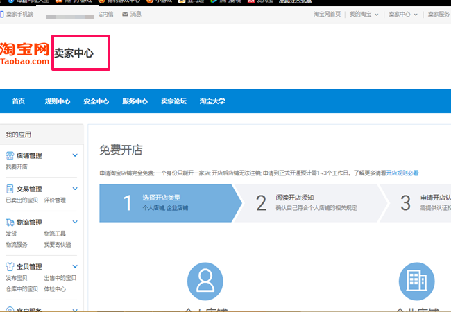The height and width of the screenshot is (312, 451).
Task: Open 卖家论坛 in navigation bar
Action: pos(173,101)
